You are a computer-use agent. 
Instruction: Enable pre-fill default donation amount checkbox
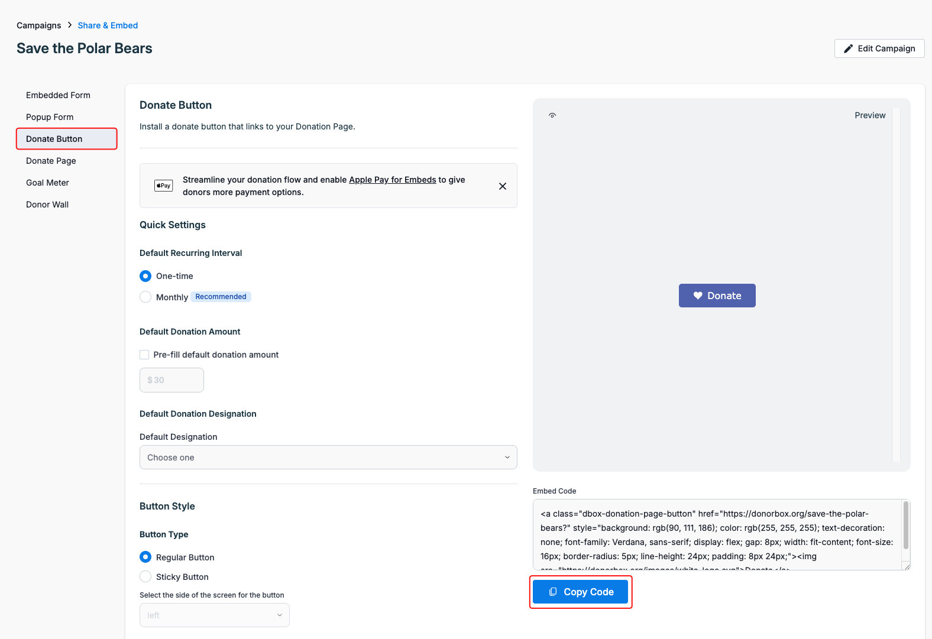144,355
